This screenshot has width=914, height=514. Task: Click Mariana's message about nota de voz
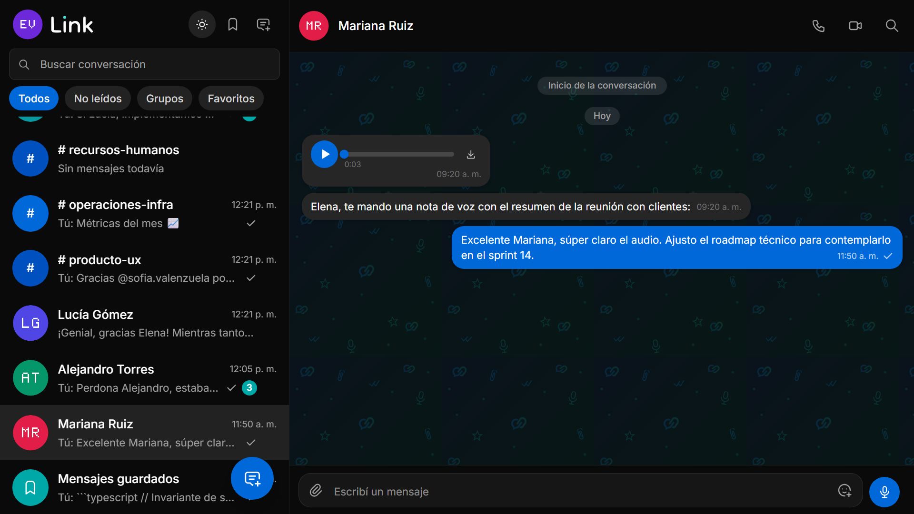pyautogui.click(x=526, y=207)
